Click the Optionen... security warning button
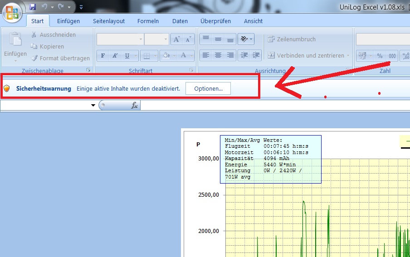This screenshot has height=257, width=410. [x=208, y=88]
